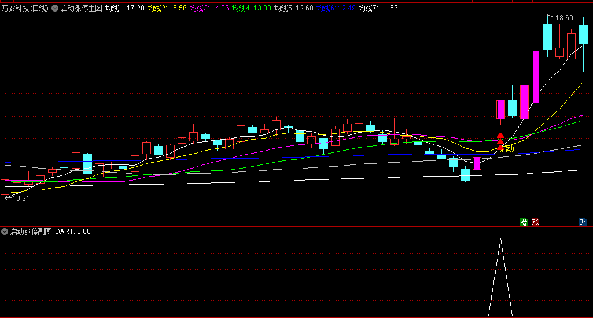Select magenta 均线3: 14.06 legend
This screenshot has height=318, width=593.
click(209, 8)
